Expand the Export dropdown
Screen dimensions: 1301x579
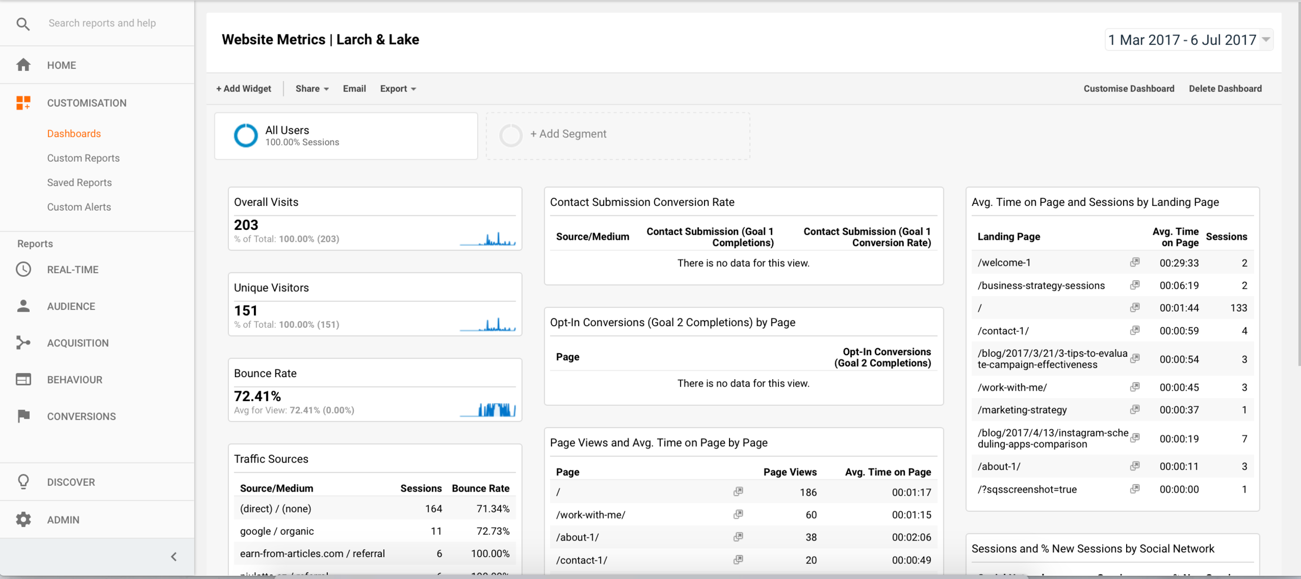pos(398,88)
